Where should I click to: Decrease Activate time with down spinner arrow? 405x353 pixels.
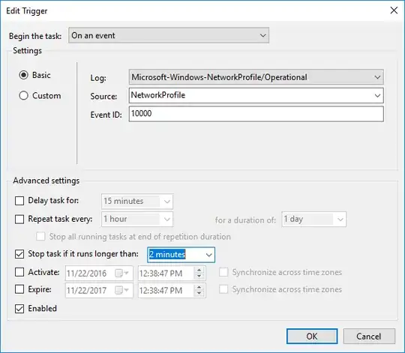(199, 276)
